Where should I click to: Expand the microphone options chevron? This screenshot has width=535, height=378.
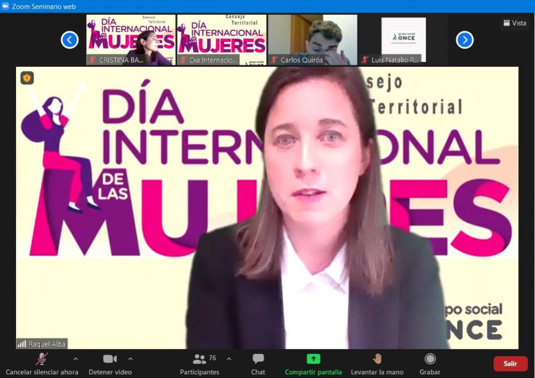(x=75, y=359)
